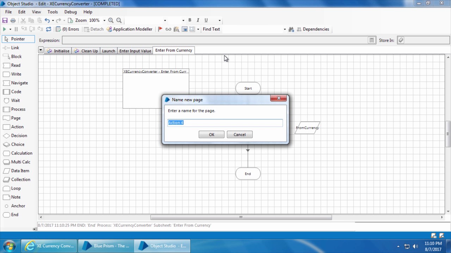The image size is (451, 253).
Task: Switch to the Enter Input Value tab
Action: coord(135,51)
